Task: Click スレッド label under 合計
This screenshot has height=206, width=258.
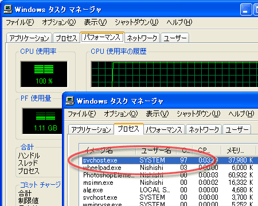Action: pyautogui.click(x=28, y=163)
